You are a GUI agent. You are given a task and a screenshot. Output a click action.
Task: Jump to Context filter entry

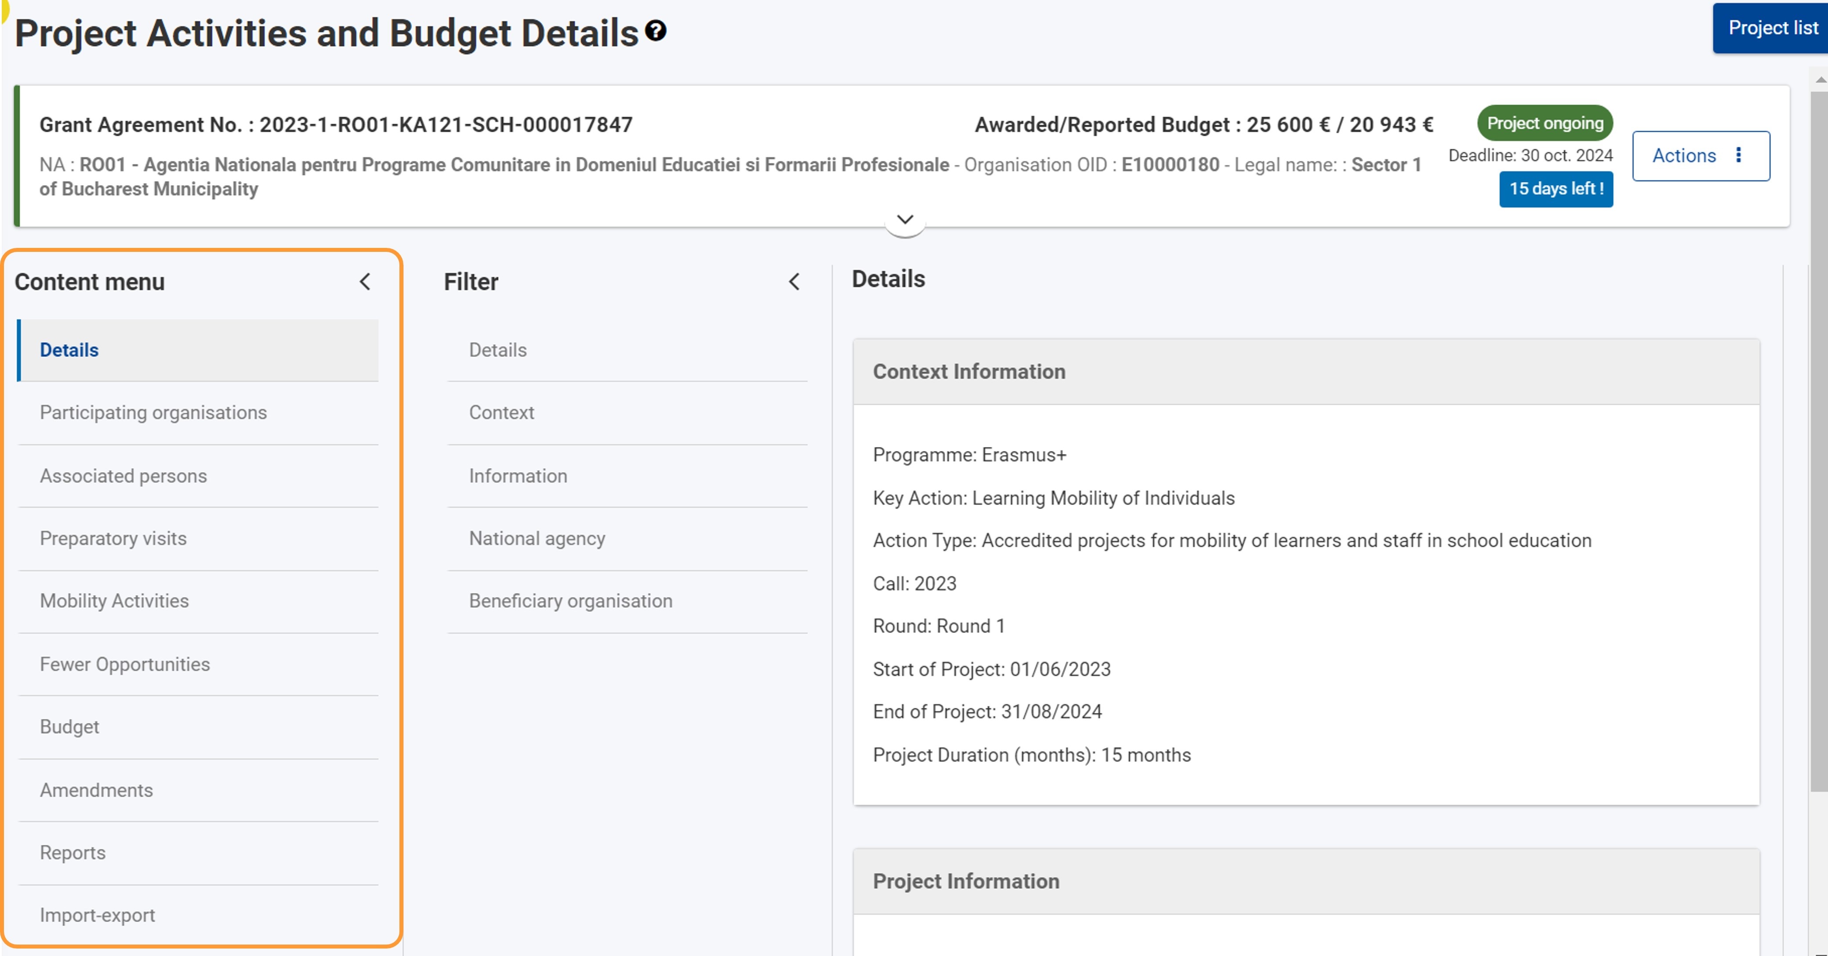click(627, 412)
